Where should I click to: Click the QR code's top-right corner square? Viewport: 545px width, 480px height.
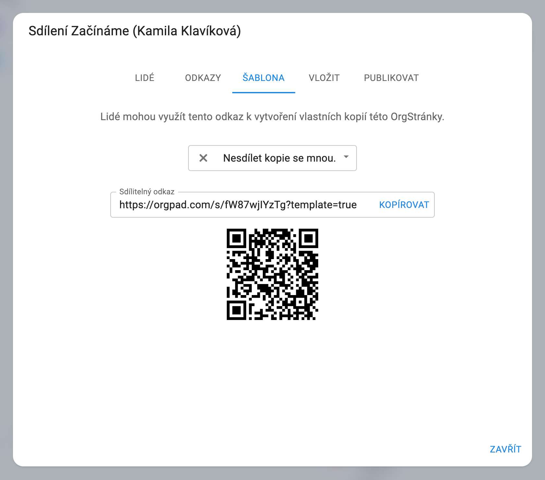pos(308,238)
